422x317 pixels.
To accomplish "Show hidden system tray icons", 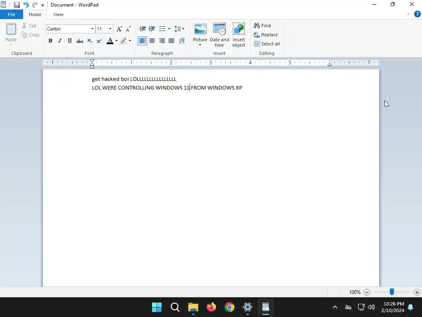I will [x=335, y=307].
